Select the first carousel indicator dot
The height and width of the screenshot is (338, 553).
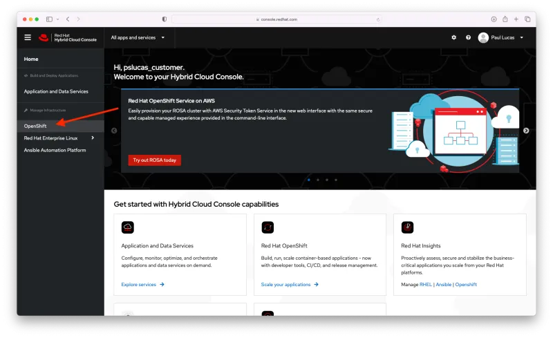point(309,180)
